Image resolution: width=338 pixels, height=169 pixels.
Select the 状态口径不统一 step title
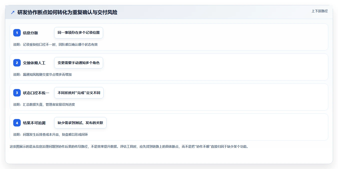click(x=36, y=93)
